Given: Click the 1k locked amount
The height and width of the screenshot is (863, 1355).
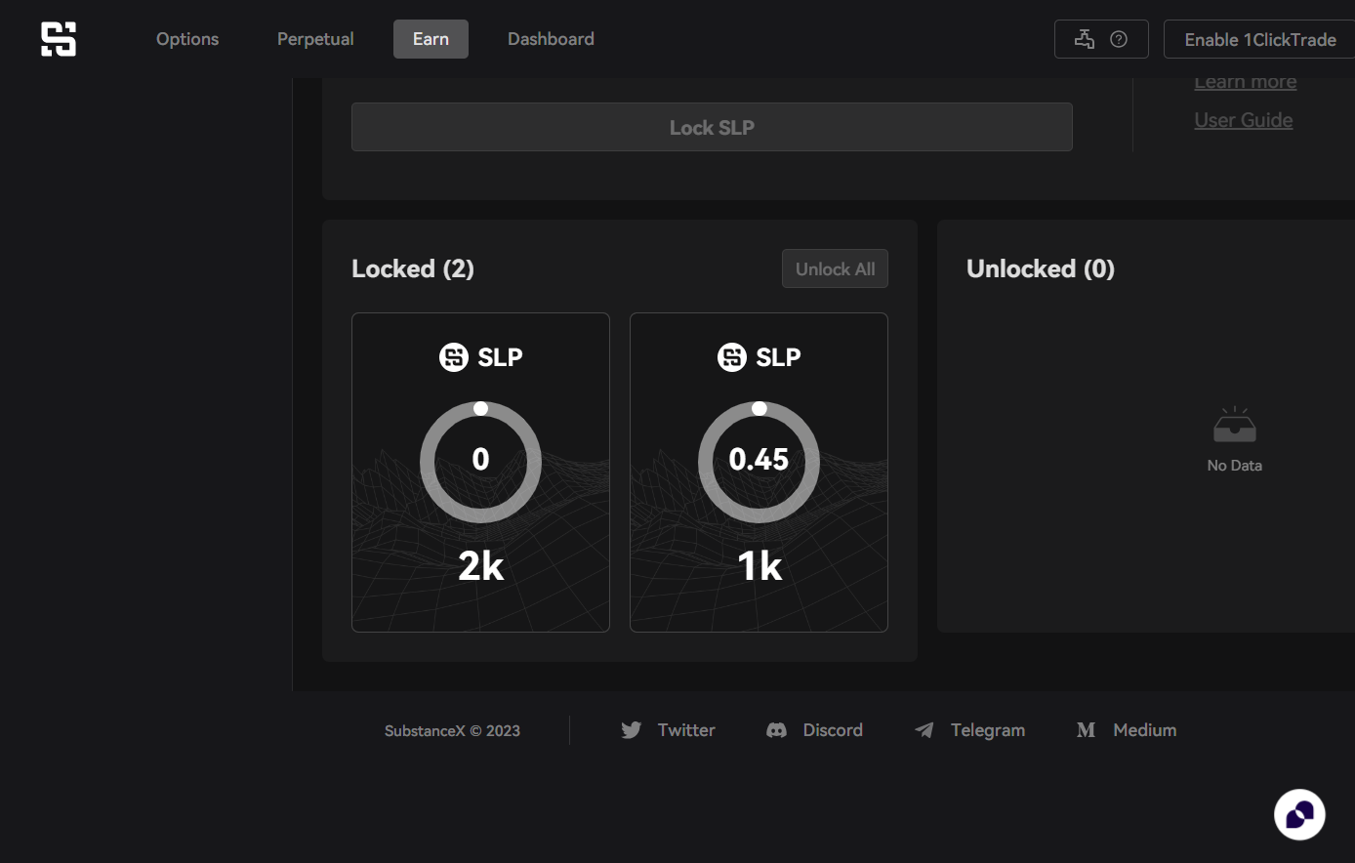Looking at the screenshot, I should click(x=760, y=566).
